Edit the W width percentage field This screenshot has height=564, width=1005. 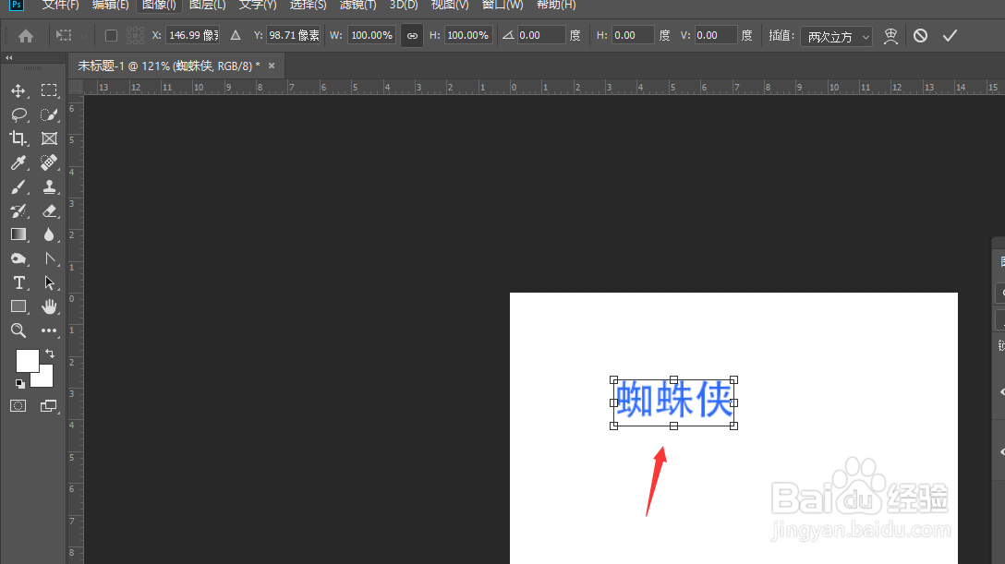371,35
